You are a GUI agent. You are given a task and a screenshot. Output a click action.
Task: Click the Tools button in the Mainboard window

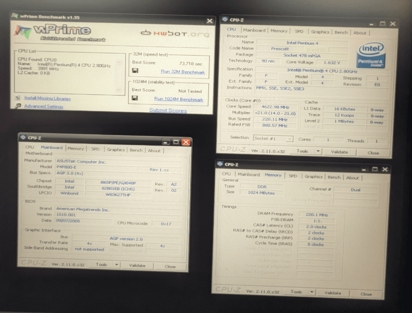(x=101, y=265)
